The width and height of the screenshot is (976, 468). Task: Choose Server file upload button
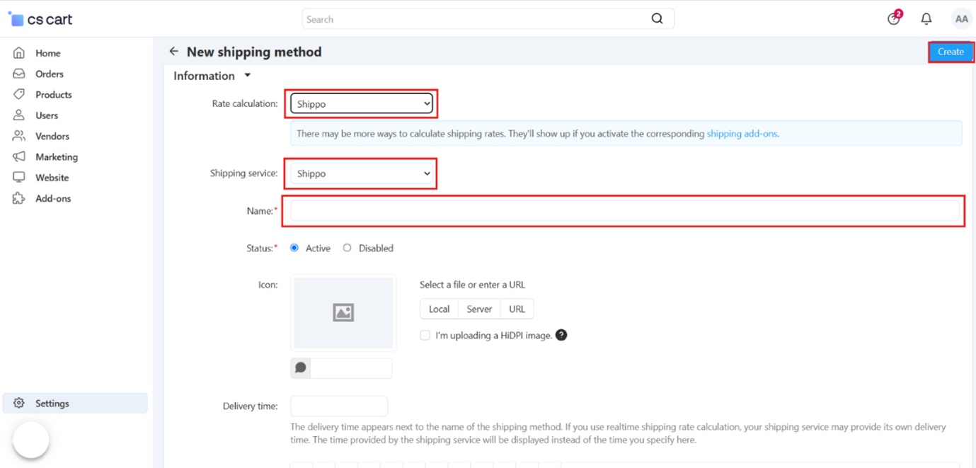(x=479, y=309)
